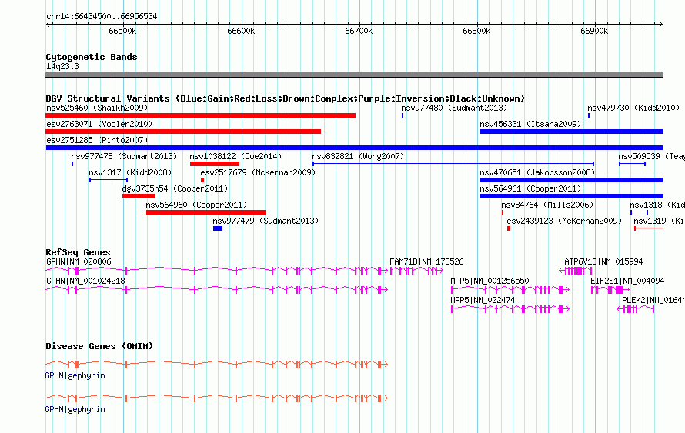Select the esv2763071 (Vogler2010) variant bar

(x=183, y=132)
